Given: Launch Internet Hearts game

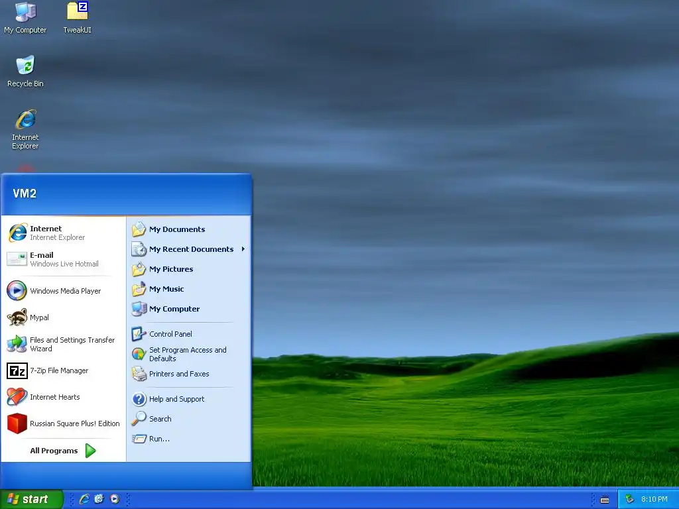Looking at the screenshot, I should coord(63,397).
